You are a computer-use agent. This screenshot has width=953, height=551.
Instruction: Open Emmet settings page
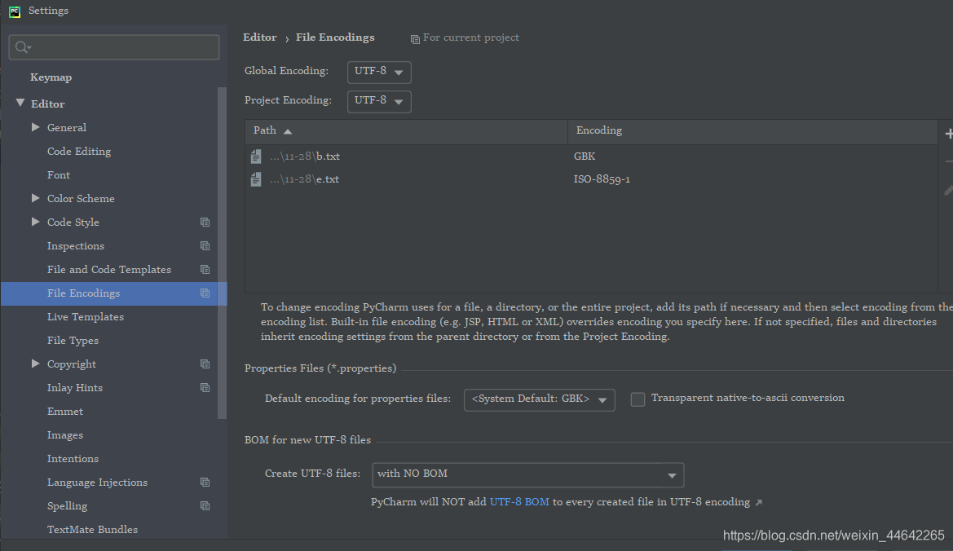[x=65, y=412]
